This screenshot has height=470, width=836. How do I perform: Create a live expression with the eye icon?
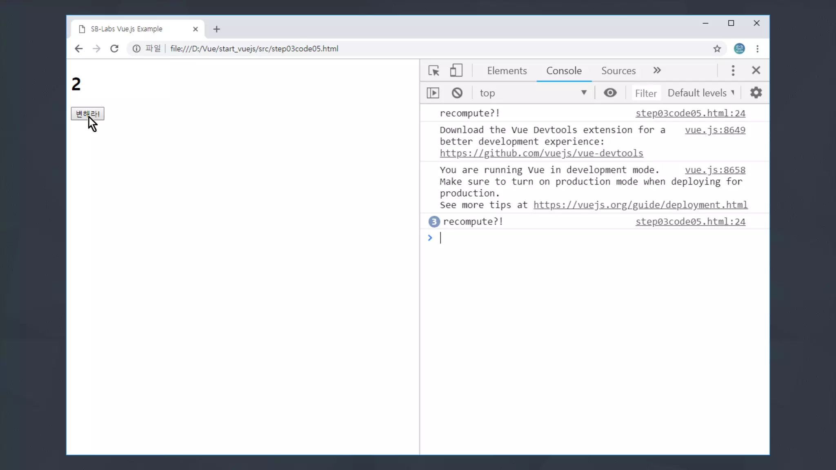(x=610, y=93)
